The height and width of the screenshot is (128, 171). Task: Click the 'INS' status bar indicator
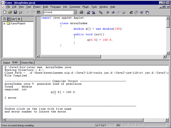click(118, 125)
